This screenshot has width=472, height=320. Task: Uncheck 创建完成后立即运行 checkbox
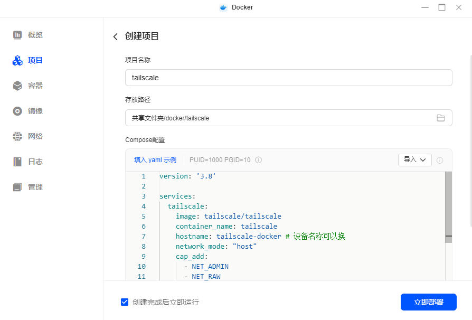click(125, 302)
